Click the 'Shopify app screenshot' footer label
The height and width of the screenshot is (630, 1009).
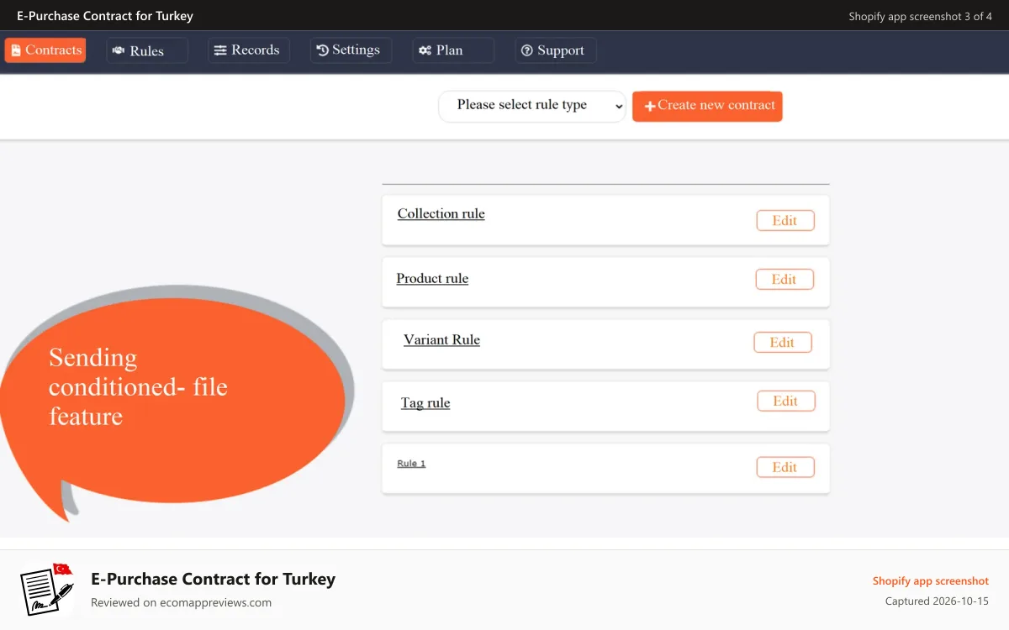(931, 580)
